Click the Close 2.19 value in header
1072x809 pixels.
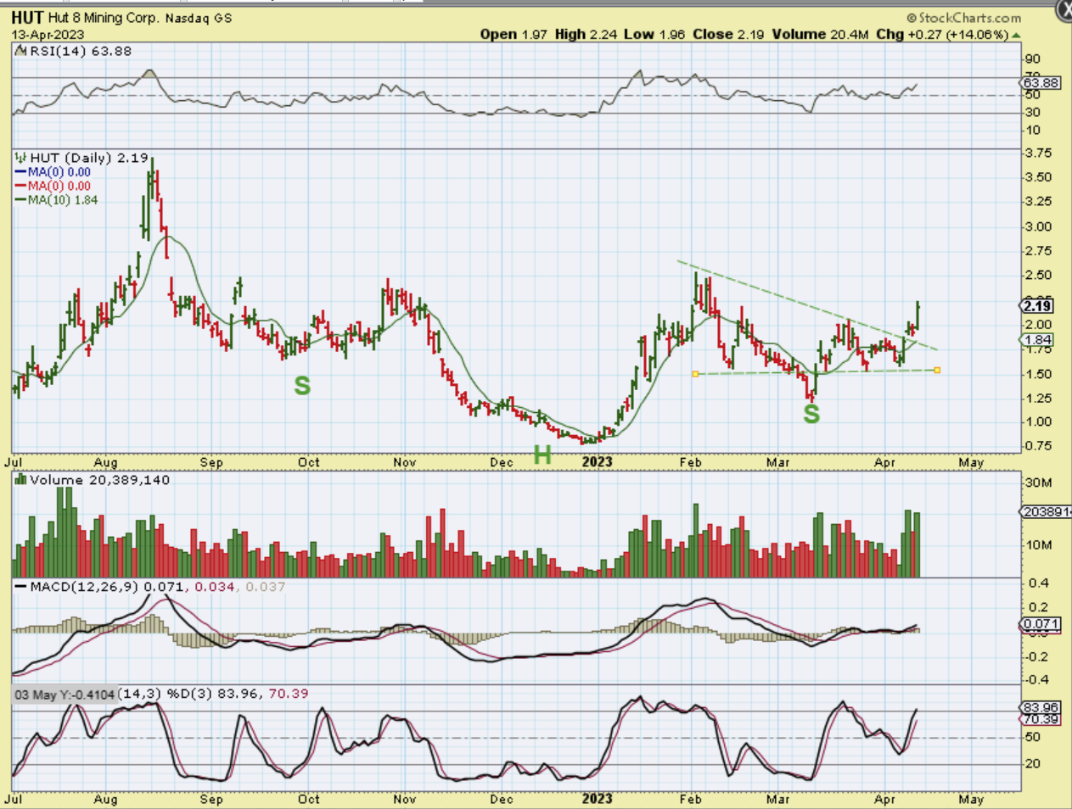[x=728, y=35]
